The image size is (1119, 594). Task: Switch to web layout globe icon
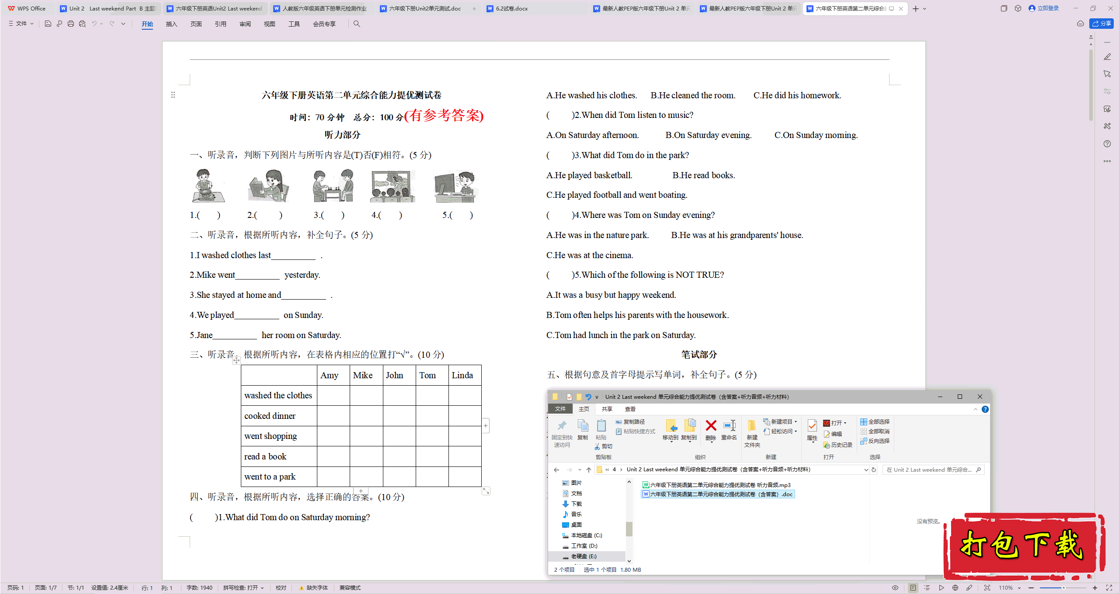click(x=956, y=588)
